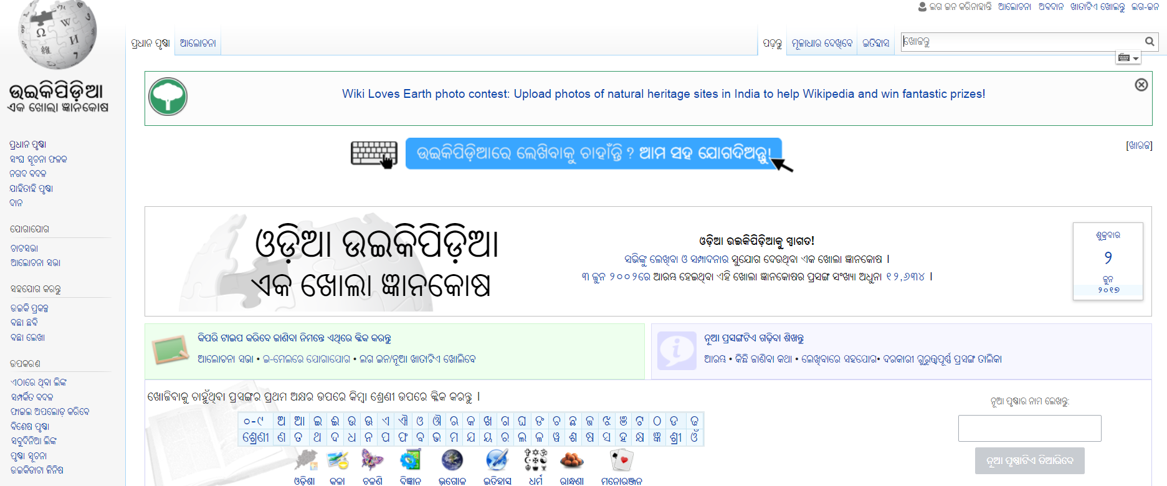Click the playing cards entertainment icon
The width and height of the screenshot is (1167, 486).
[621, 460]
